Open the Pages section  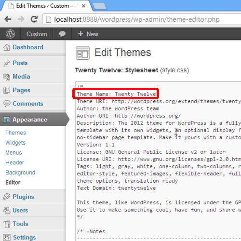[22, 90]
